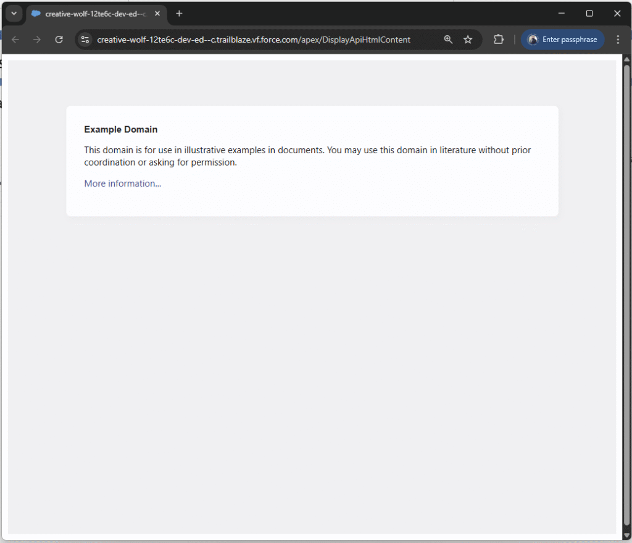632x543 pixels.
Task: Bookmark this page with the star
Action: [468, 40]
